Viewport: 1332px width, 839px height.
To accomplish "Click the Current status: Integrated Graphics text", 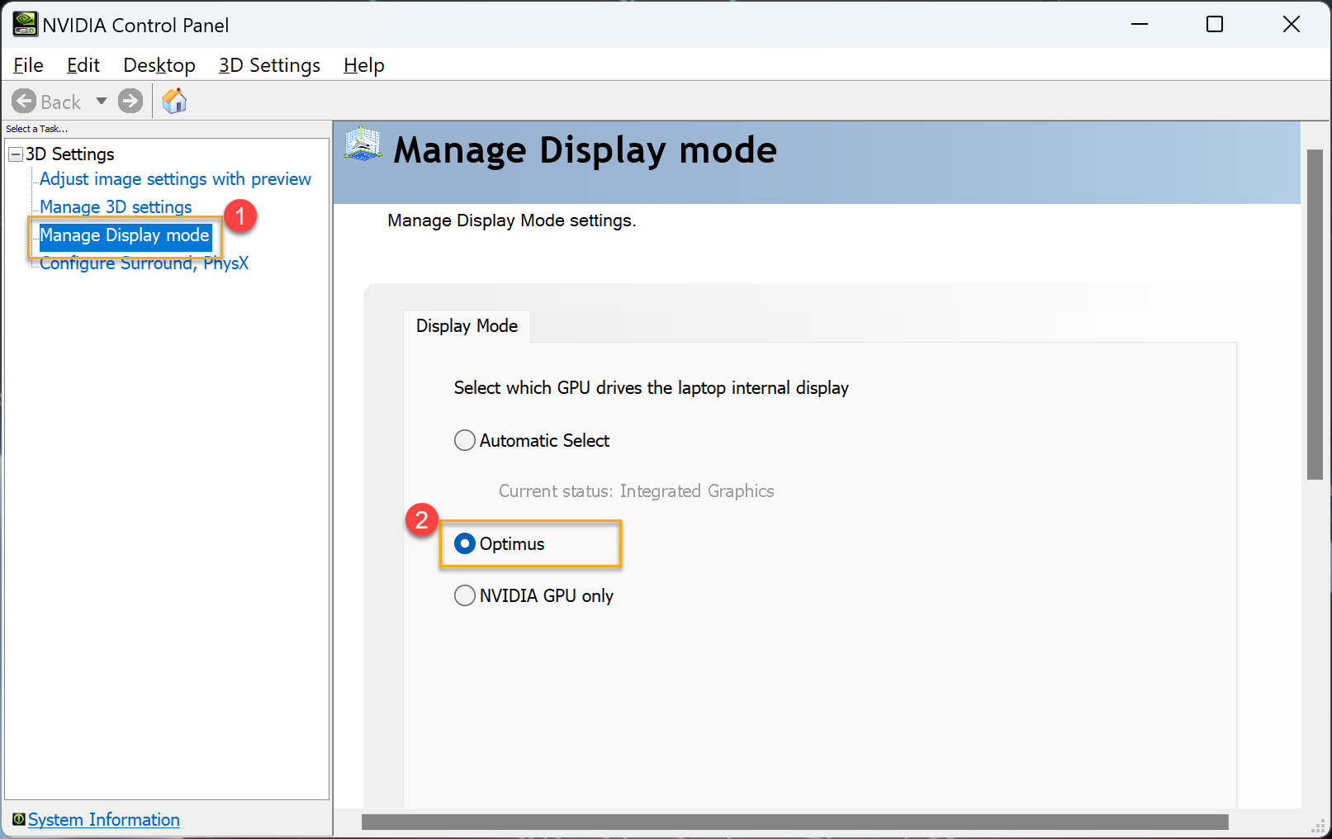I will coord(637,491).
